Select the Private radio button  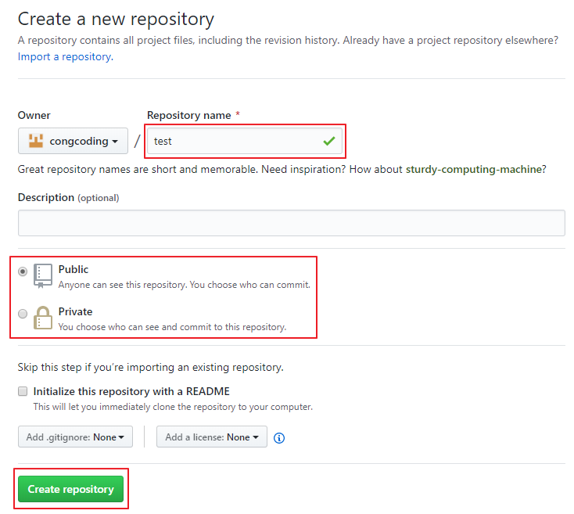pos(23,314)
